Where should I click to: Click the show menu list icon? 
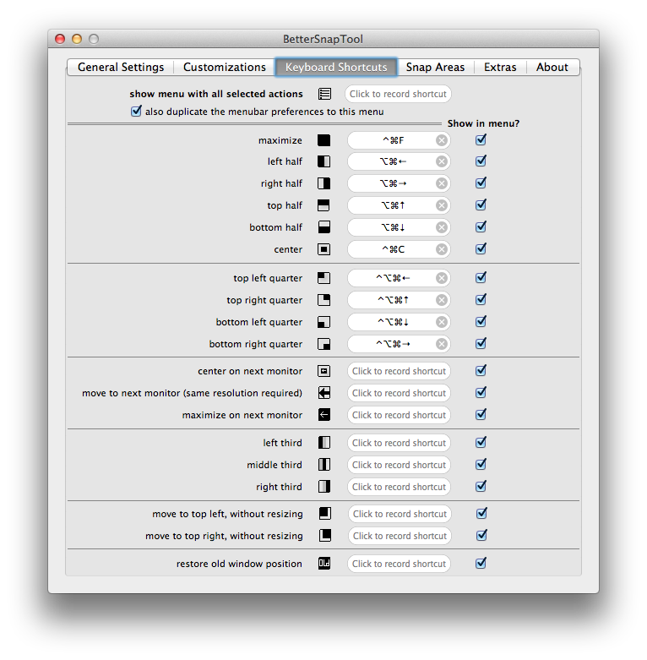[x=324, y=94]
